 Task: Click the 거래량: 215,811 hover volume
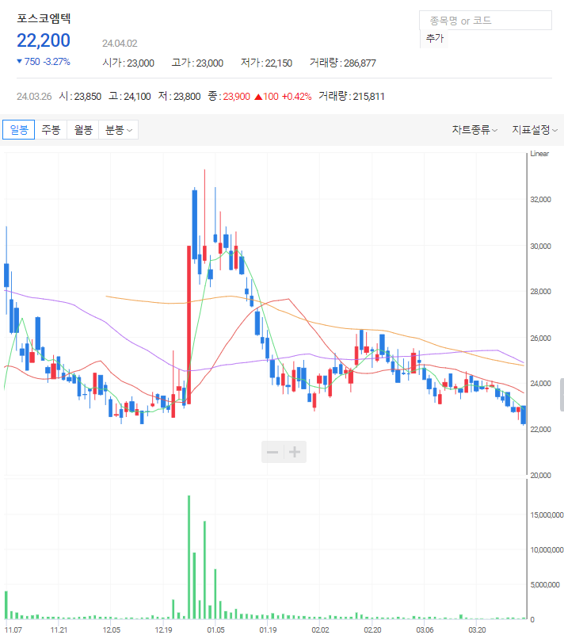pos(352,96)
